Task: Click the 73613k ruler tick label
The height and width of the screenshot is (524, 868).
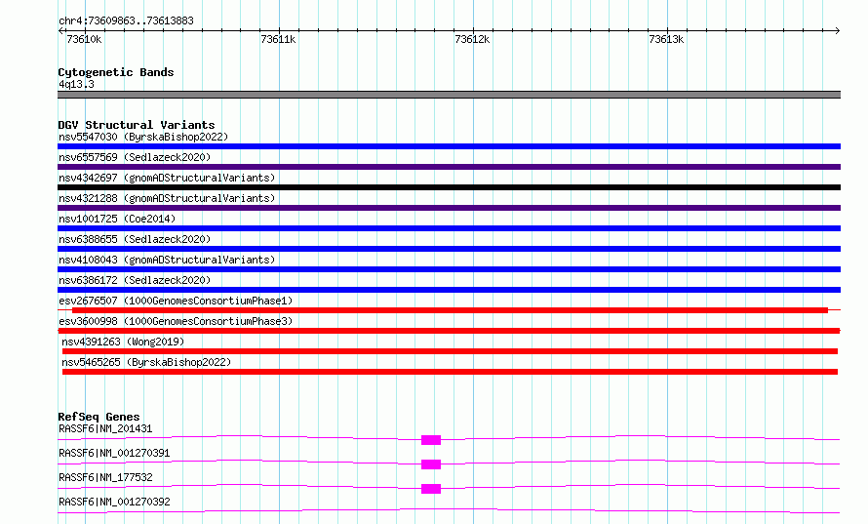Action: [666, 39]
